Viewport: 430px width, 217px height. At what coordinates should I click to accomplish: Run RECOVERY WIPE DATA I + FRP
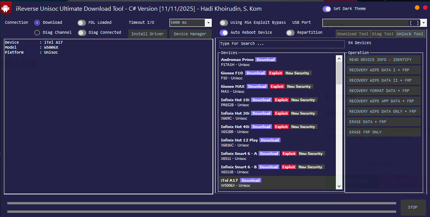[x=384, y=70]
